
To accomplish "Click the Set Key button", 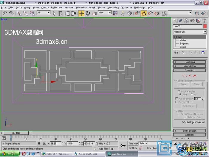I will [133, 148].
